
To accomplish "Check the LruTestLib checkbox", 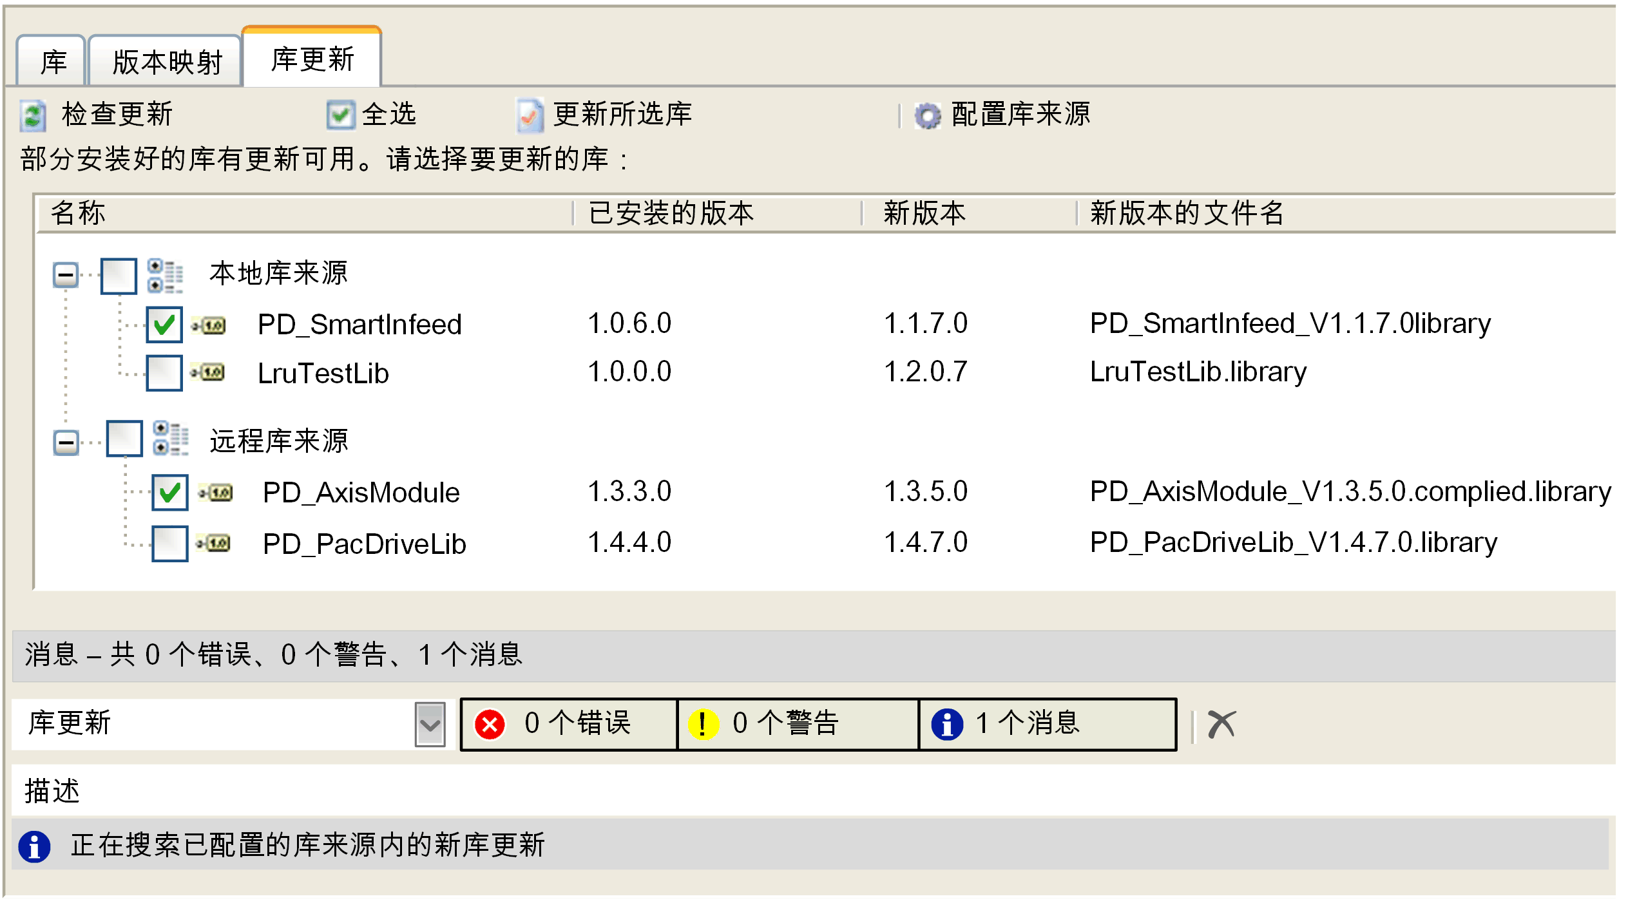I will [164, 373].
